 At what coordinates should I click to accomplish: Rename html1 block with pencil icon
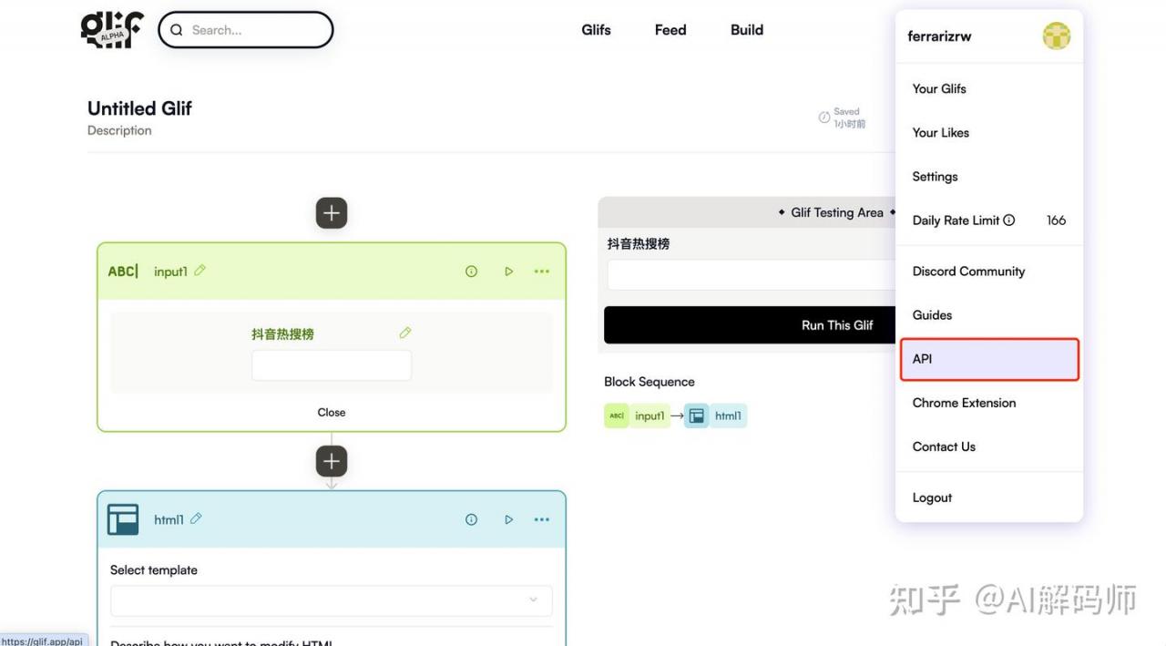click(196, 518)
